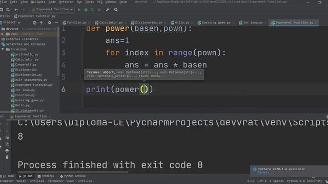Open the Window menu
This screenshot has height=184, width=328.
point(111,2)
